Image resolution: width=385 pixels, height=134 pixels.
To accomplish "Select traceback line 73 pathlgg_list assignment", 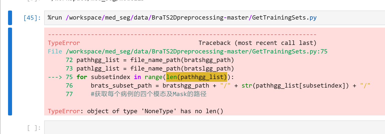I will tap(150, 69).
